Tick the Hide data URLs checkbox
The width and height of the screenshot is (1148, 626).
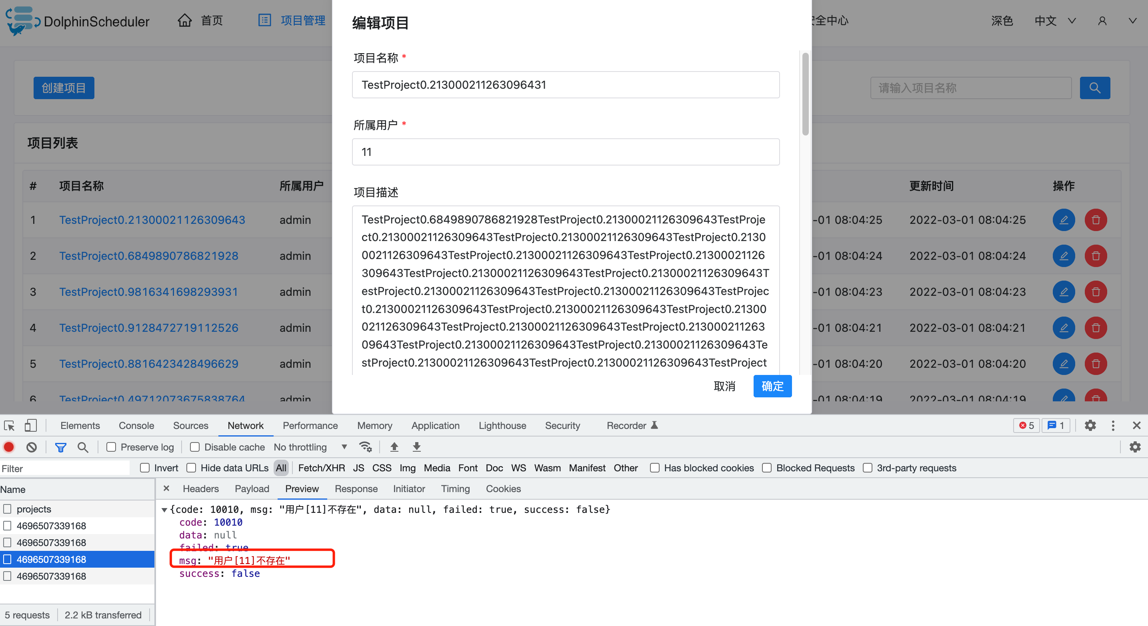(191, 468)
